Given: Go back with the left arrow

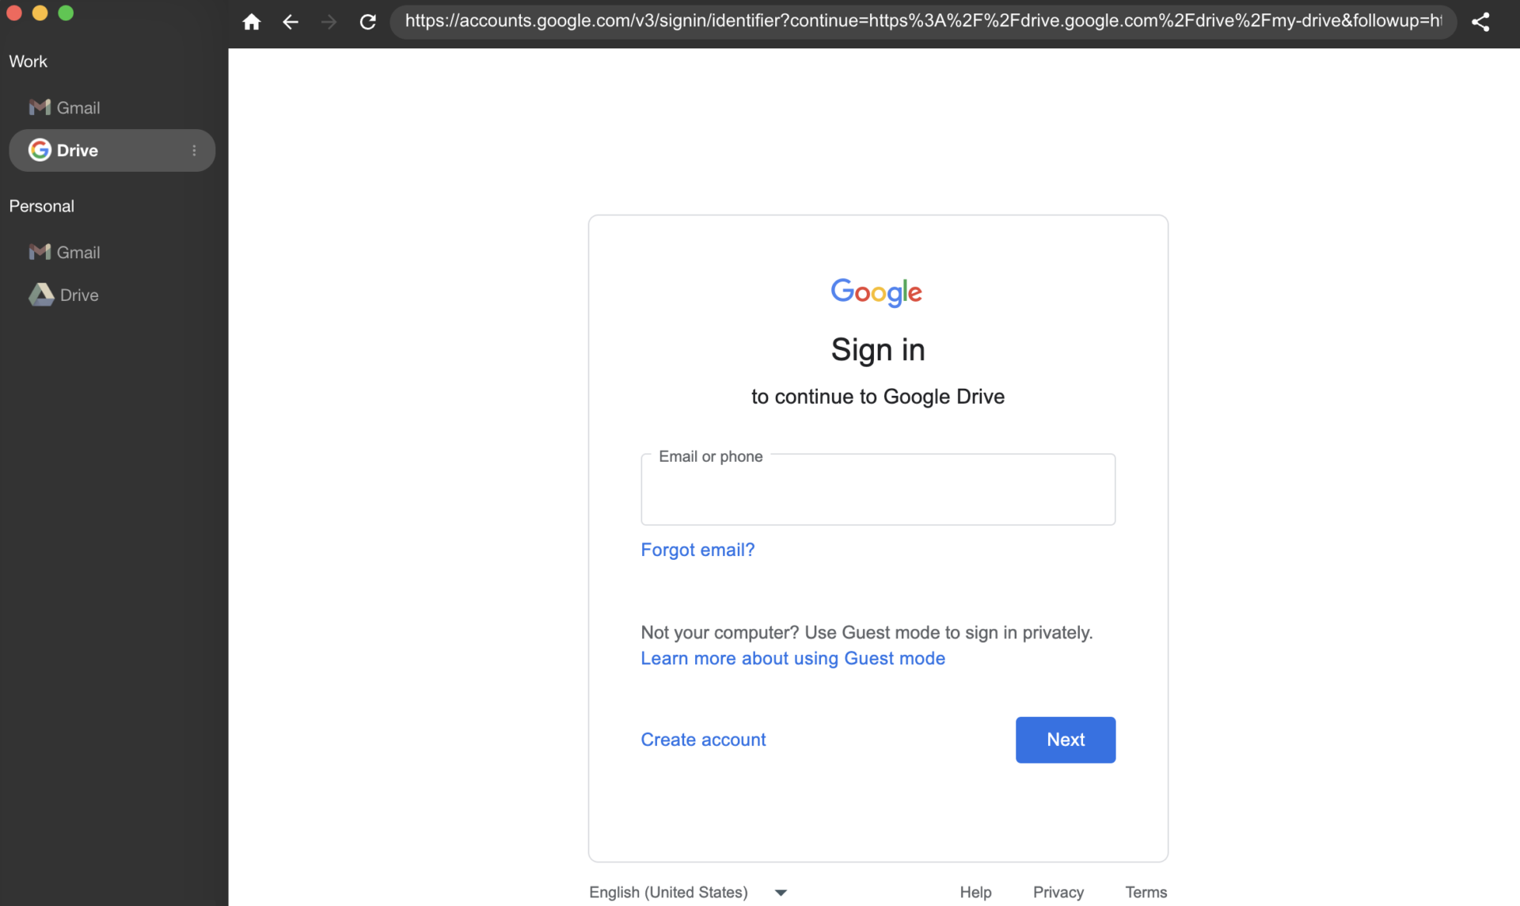Looking at the screenshot, I should point(291,22).
